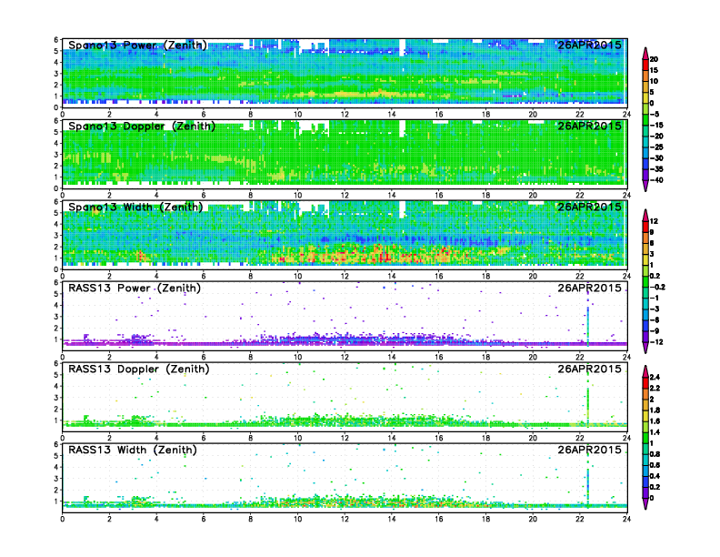The width and height of the screenshot is (720, 557).
Task: Click the magenta top arrow of the 20 to -40 color bar
Action: [x=645, y=53]
